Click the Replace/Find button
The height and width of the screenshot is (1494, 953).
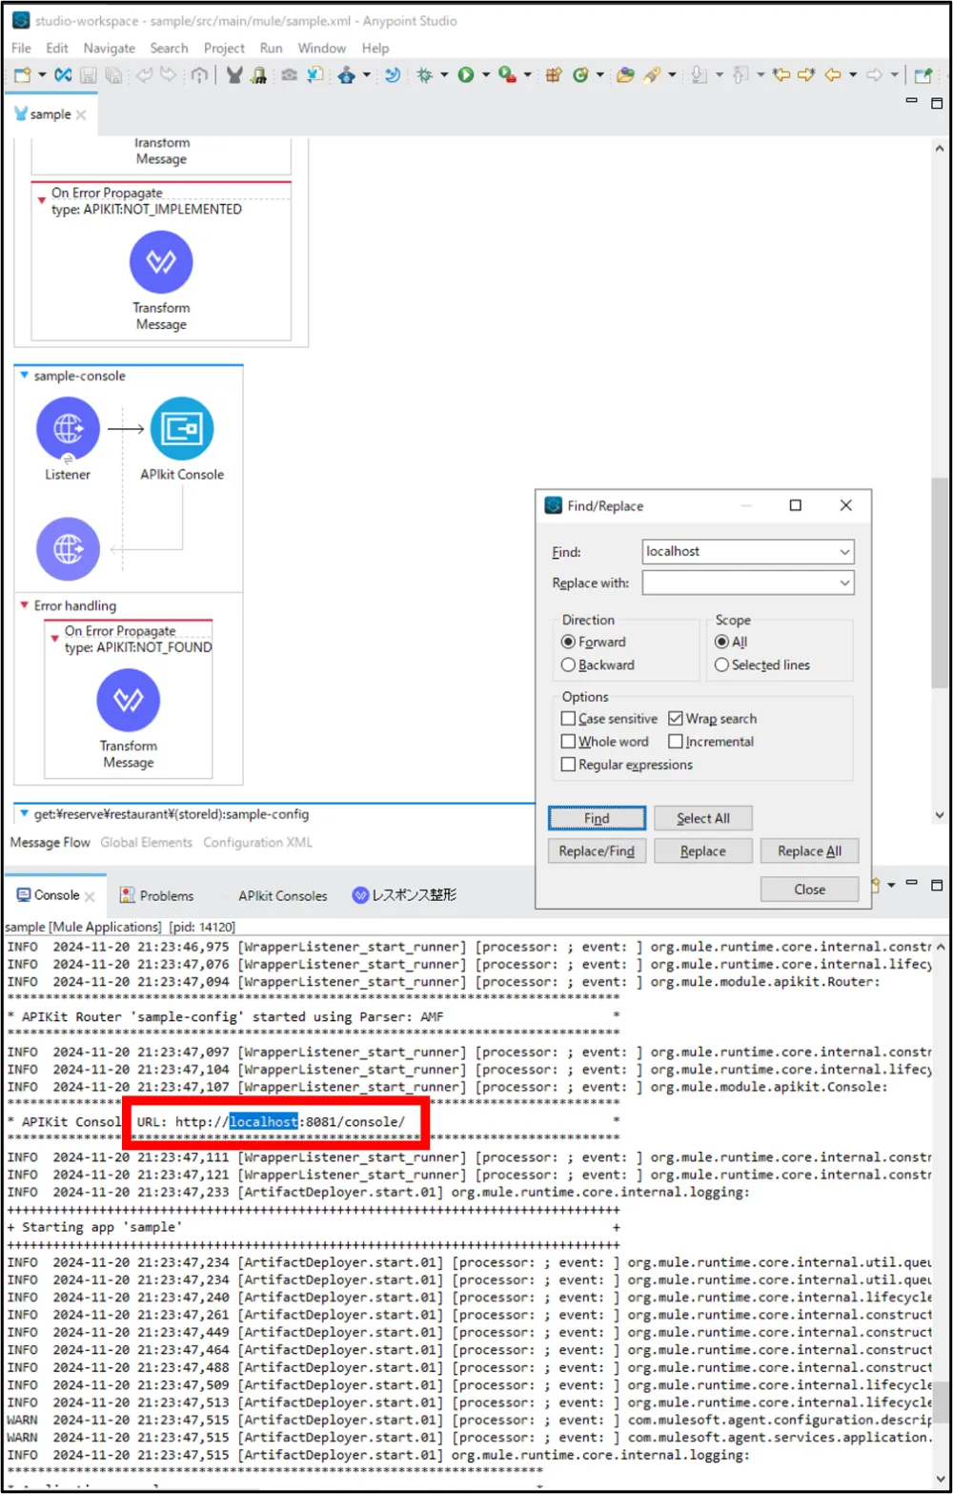click(597, 851)
